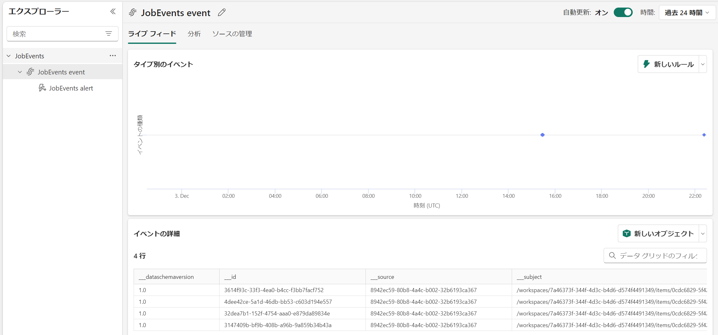Open the JobEvents more options ellipsis

click(113, 56)
